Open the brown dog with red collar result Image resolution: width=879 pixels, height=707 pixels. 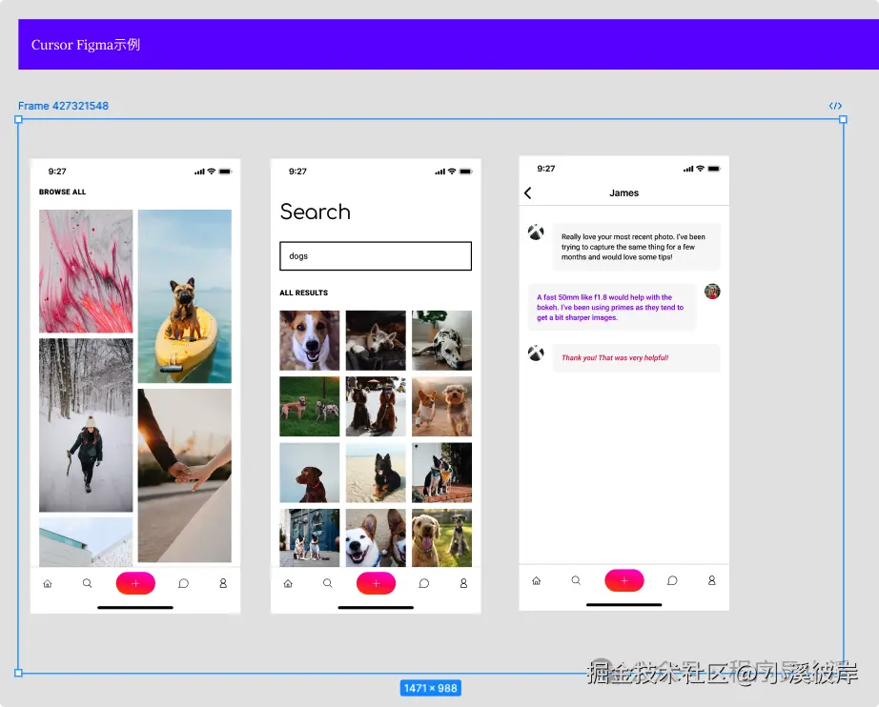[x=310, y=473]
